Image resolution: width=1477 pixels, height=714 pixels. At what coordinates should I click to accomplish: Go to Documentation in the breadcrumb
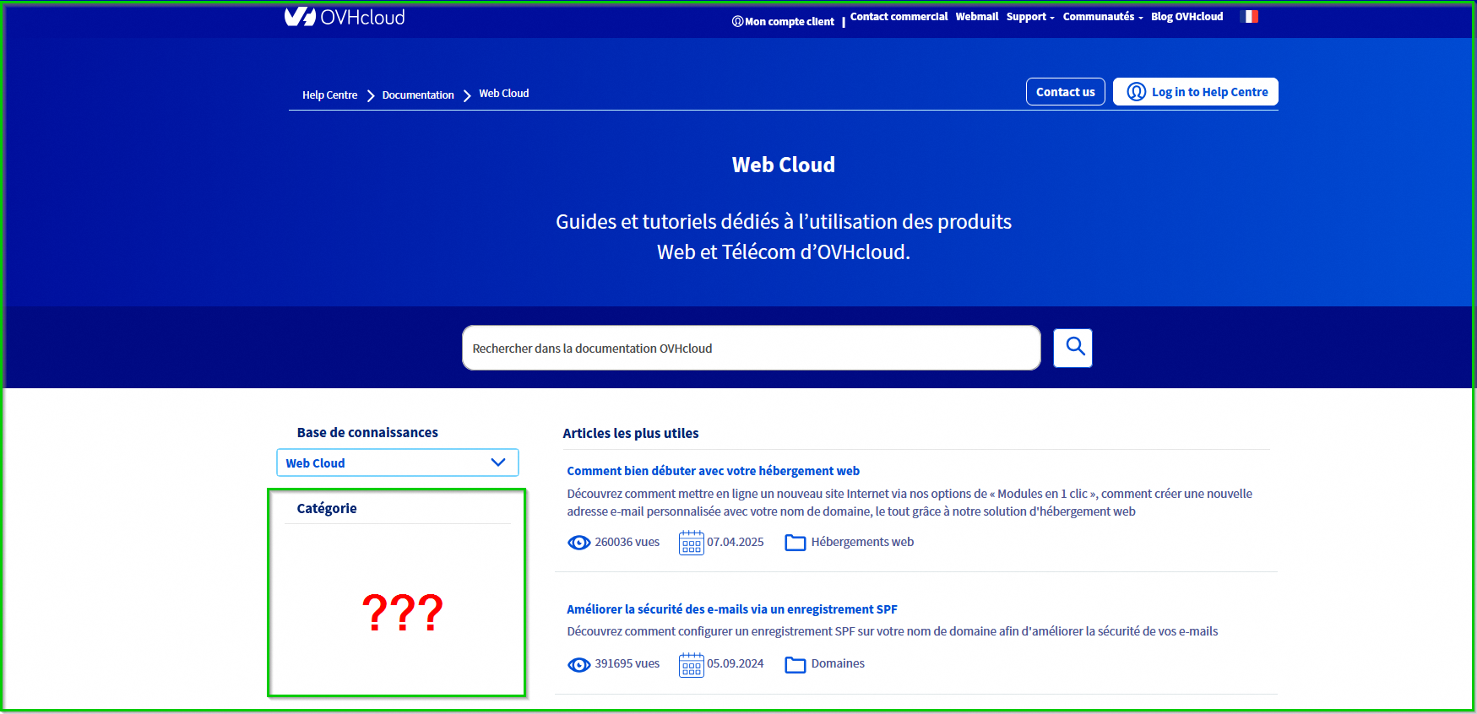pyautogui.click(x=417, y=95)
